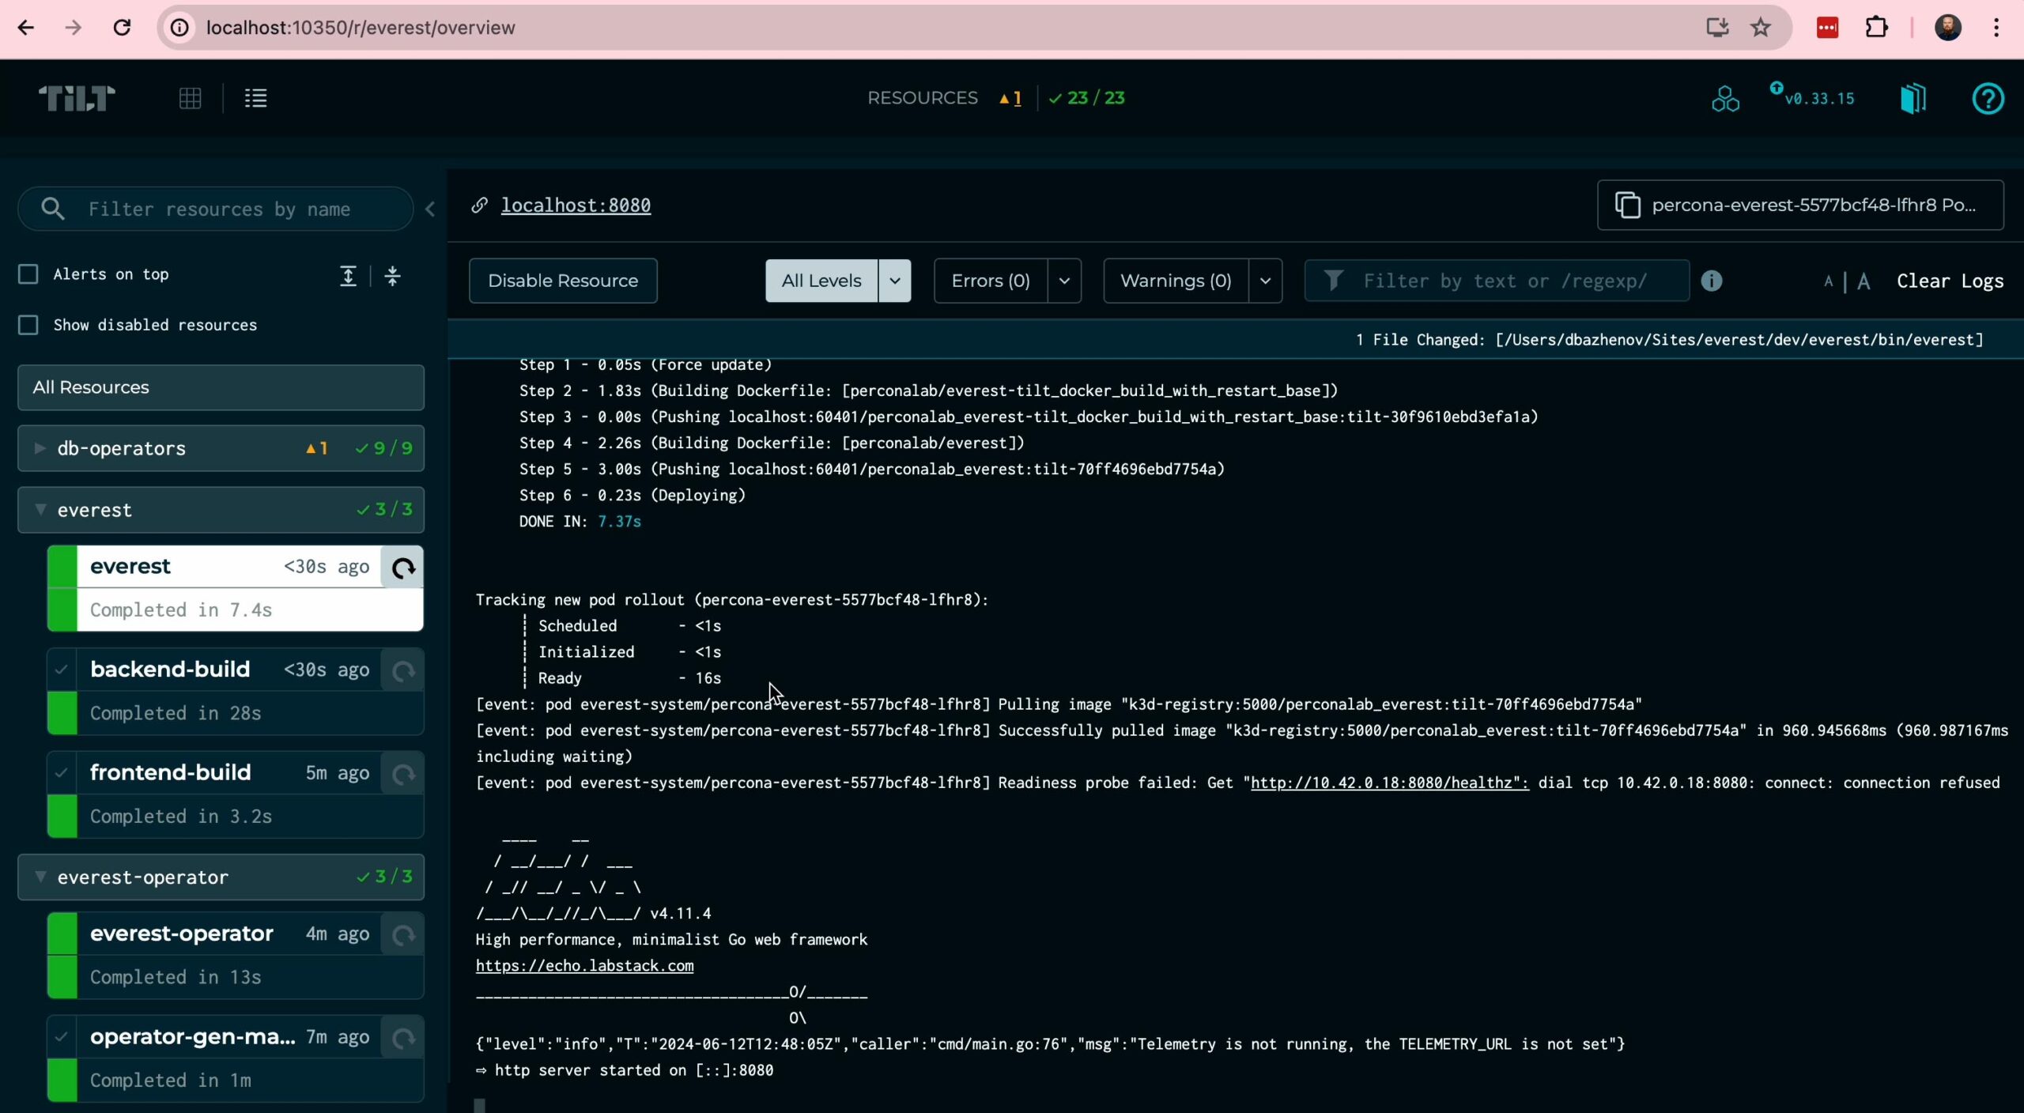The height and width of the screenshot is (1113, 2024).
Task: Check Show disabled resources option
Action: (28, 325)
